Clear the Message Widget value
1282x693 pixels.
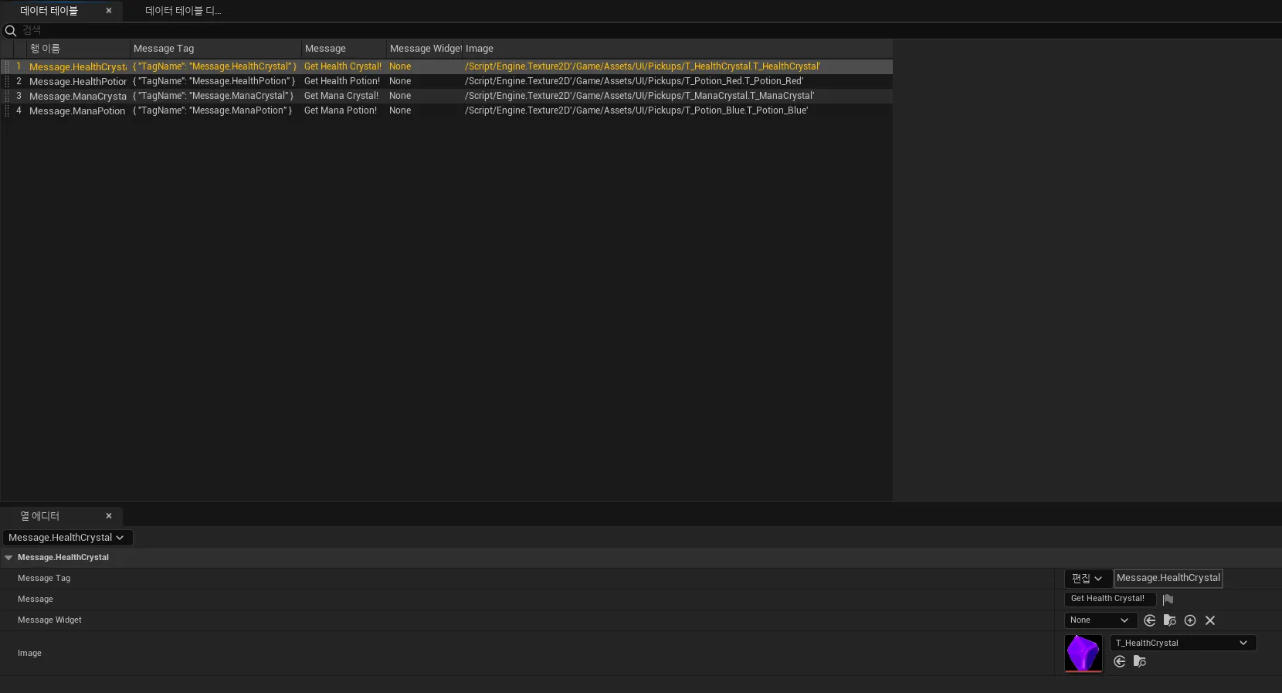pos(1210,620)
